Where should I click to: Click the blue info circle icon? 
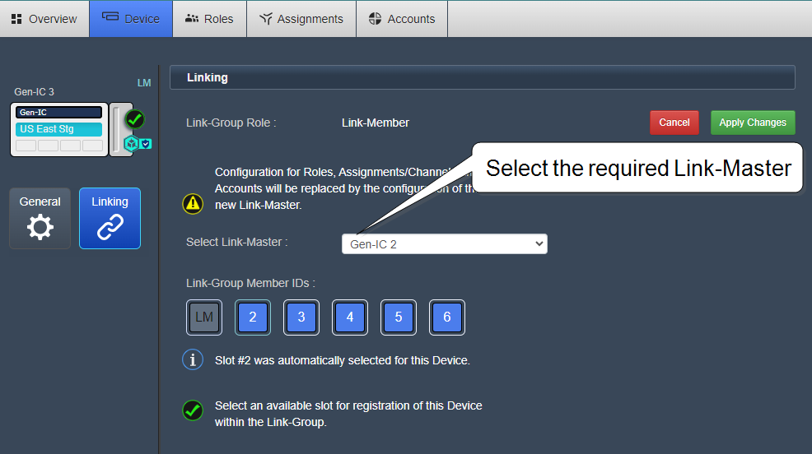pyautogui.click(x=193, y=360)
